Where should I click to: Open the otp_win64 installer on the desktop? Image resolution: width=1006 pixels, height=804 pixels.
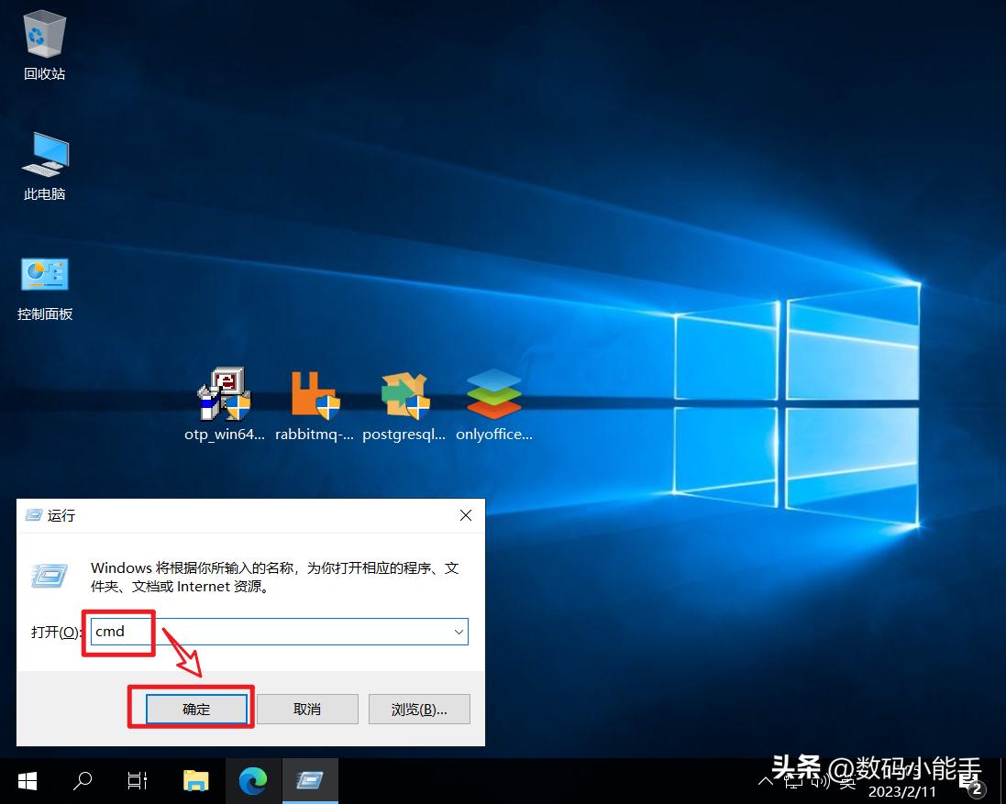click(x=224, y=396)
